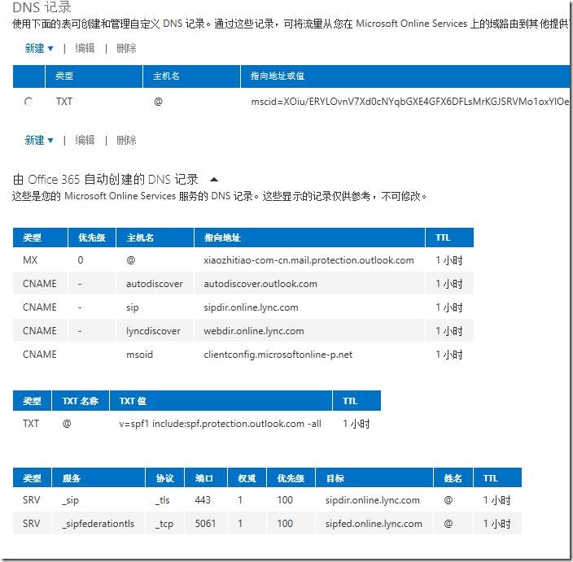Screen dimensions: 573x562
Task: Open the lower 新建 dropdown below the TXT record
Action: coord(39,140)
